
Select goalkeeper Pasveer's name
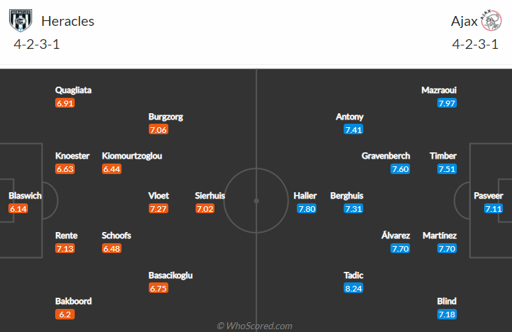488,196
